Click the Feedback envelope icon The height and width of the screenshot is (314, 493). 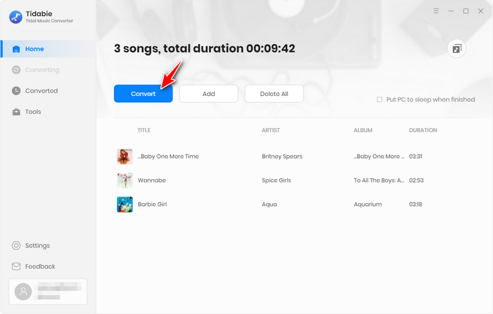[16, 266]
